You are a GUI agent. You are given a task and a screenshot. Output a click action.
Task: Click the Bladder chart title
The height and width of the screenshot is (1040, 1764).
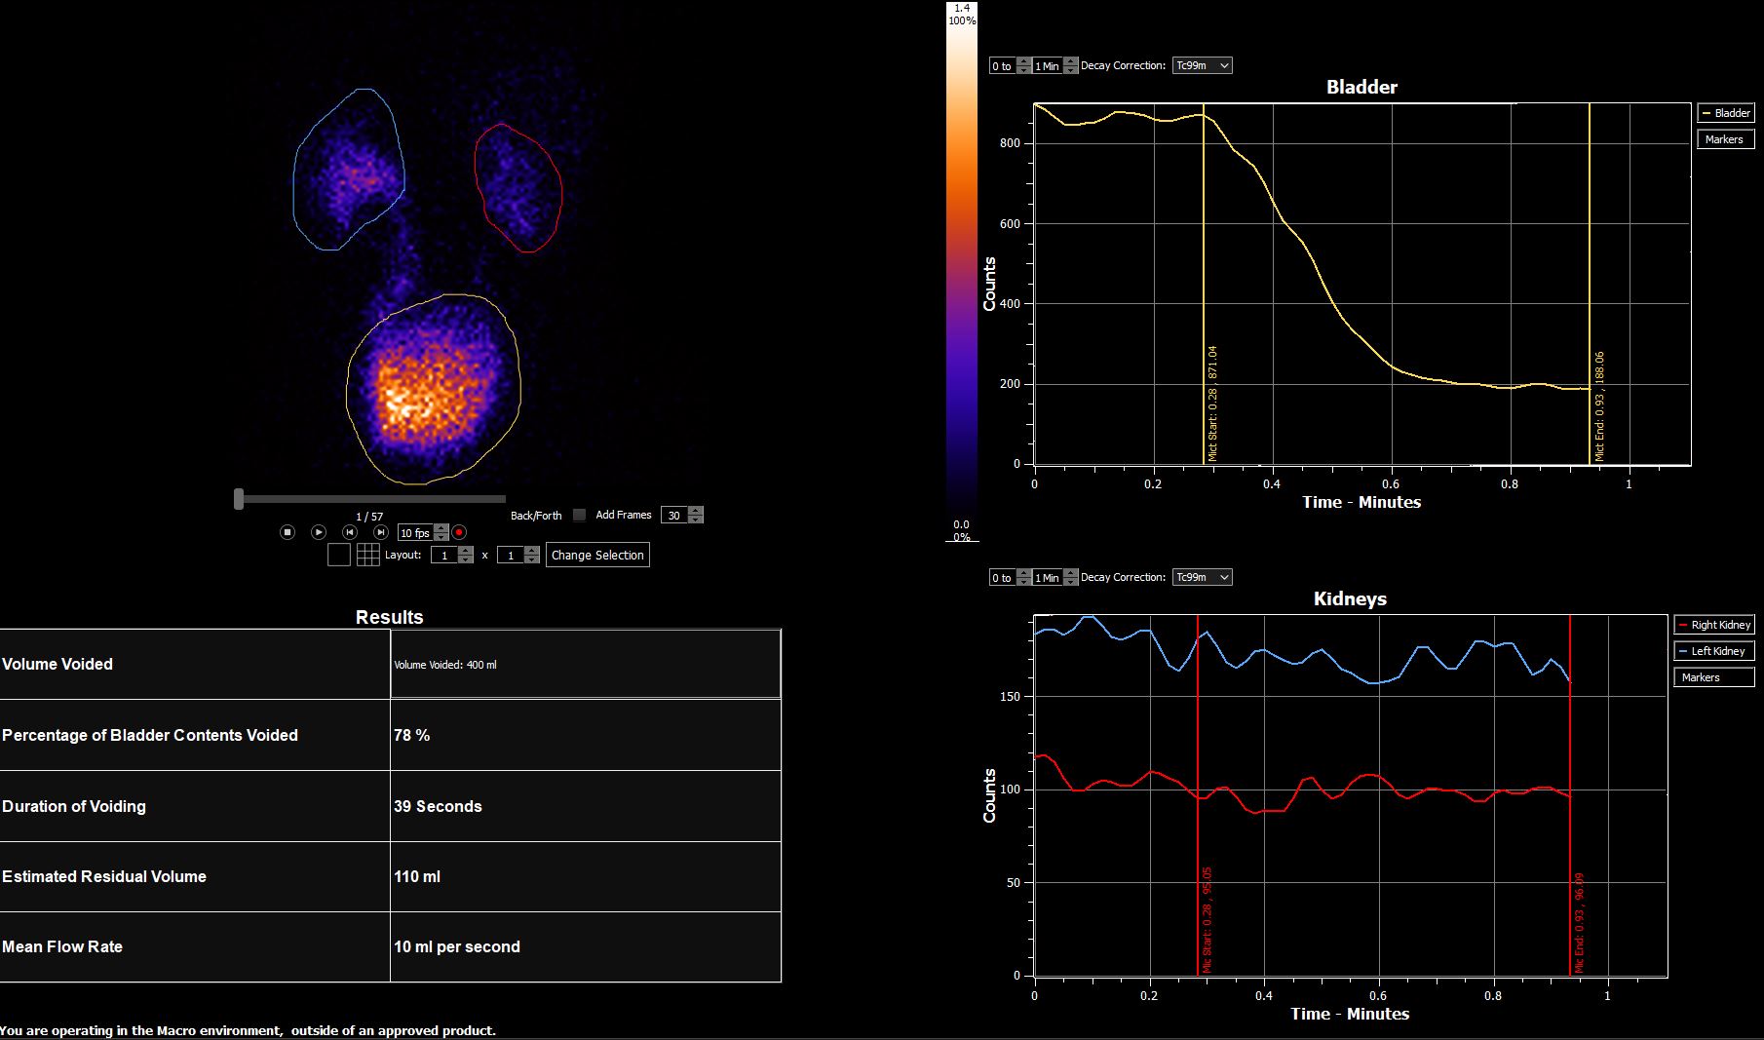pos(1361,87)
